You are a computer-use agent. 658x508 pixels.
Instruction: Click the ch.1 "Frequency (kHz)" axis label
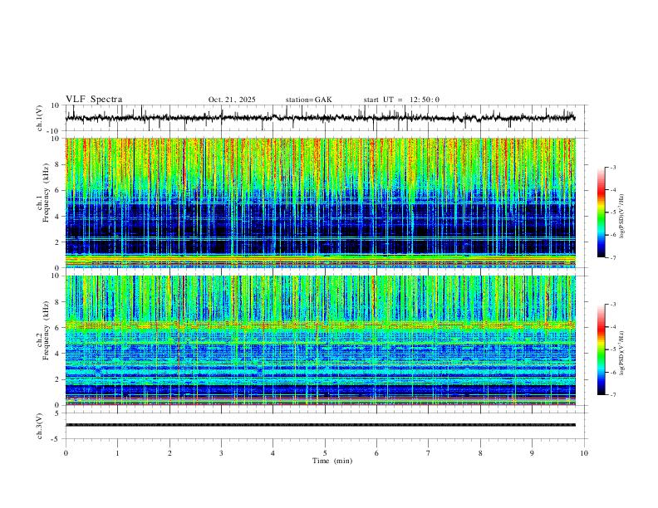pyautogui.click(x=46, y=193)
